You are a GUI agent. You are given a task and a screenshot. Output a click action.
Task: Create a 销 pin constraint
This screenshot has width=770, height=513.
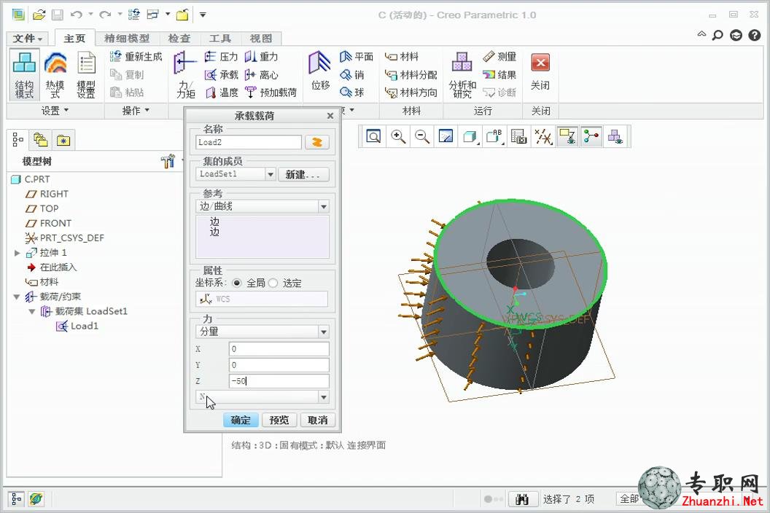(x=352, y=74)
